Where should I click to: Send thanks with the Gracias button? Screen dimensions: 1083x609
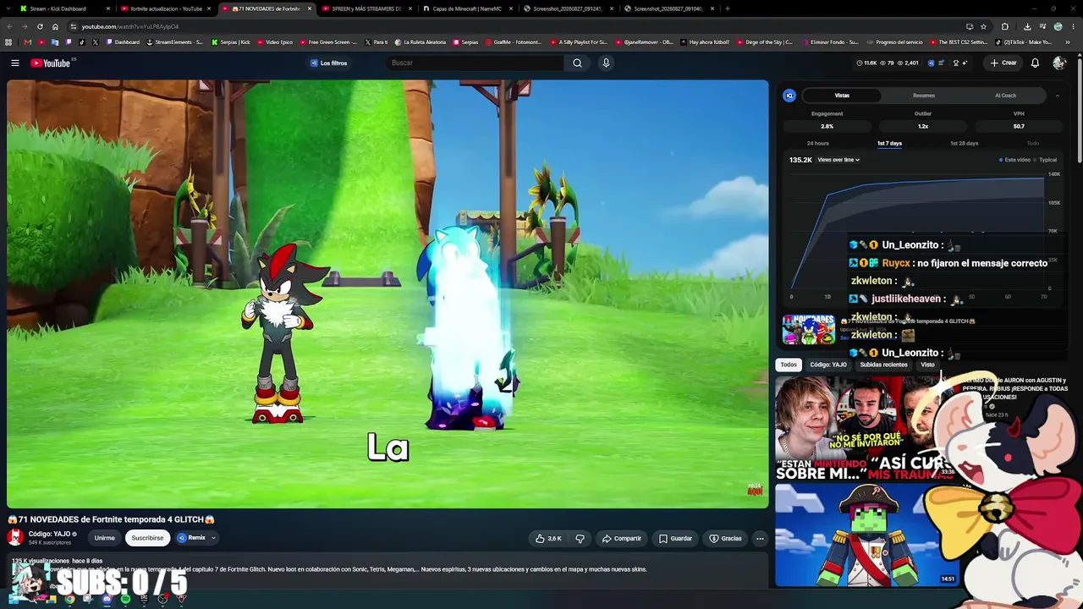(725, 538)
